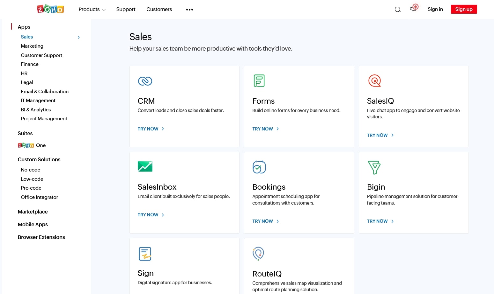Open Zoho One under Suites
Image resolution: width=494 pixels, height=294 pixels.
click(32, 145)
